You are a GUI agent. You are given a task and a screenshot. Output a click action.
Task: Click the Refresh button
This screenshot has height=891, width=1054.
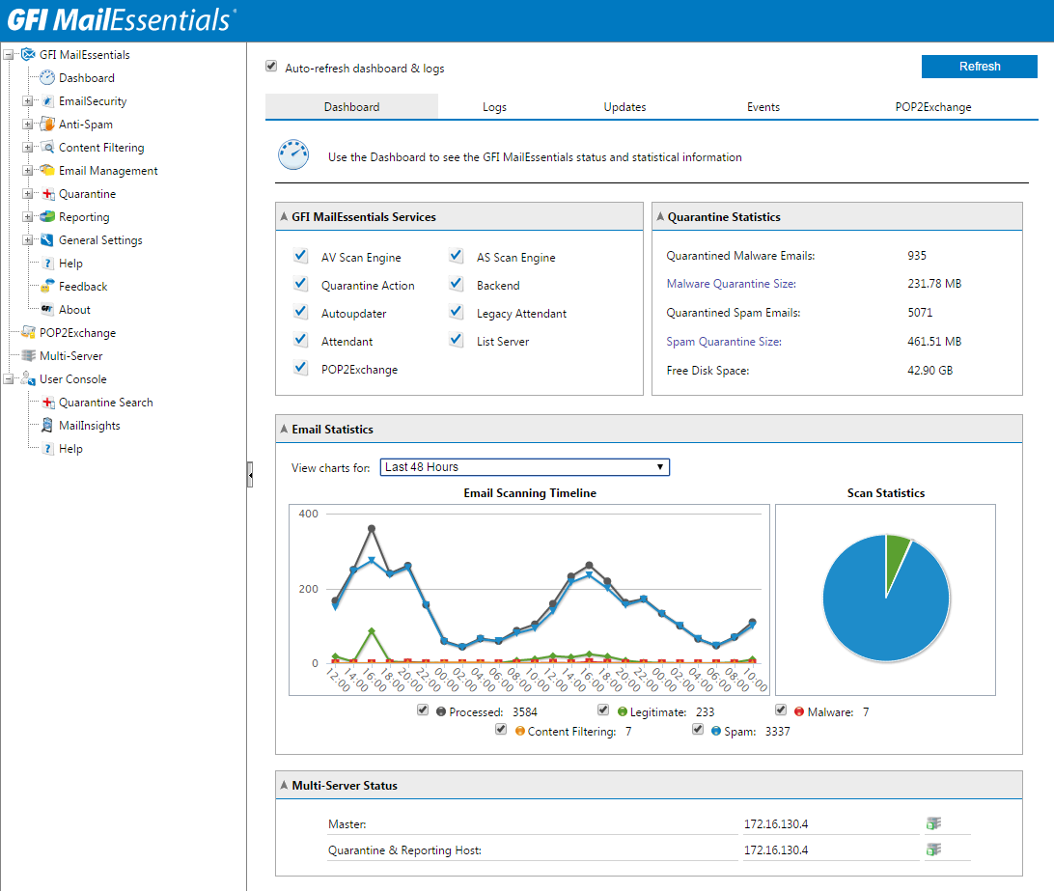(x=980, y=67)
